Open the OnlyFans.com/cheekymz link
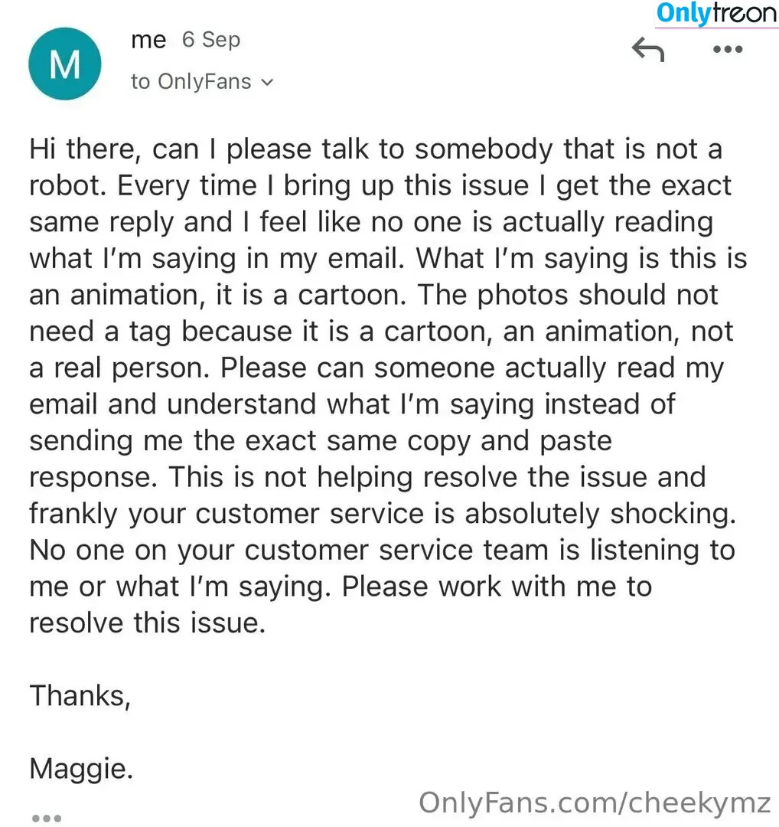 point(595,802)
